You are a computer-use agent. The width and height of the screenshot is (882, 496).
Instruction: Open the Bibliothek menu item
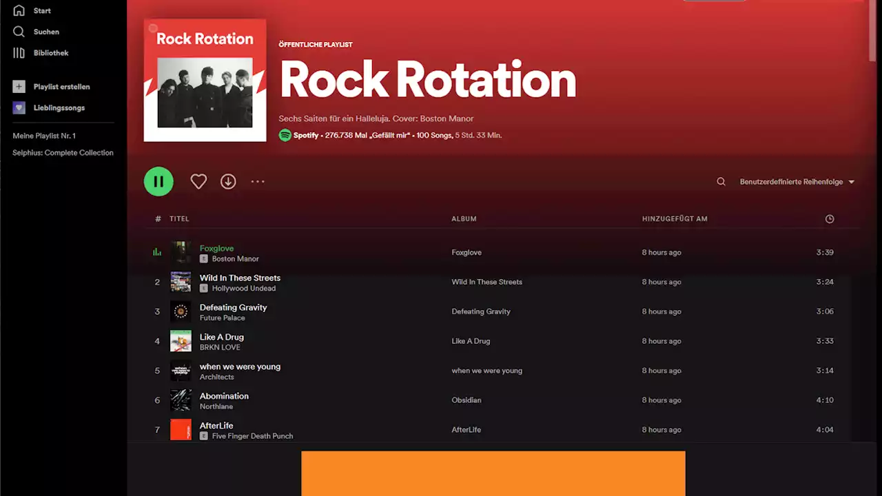pyautogui.click(x=51, y=53)
